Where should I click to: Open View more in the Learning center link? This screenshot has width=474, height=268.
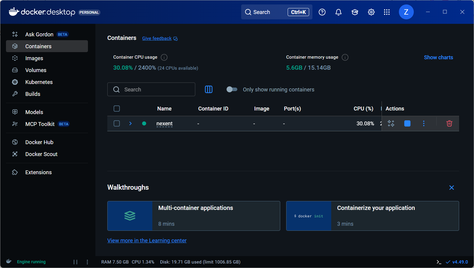(147, 240)
